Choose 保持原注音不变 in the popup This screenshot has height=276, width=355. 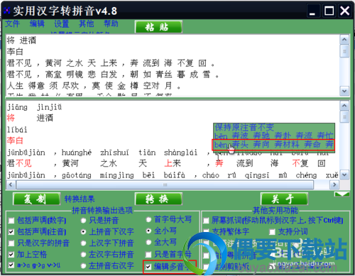(x=244, y=128)
